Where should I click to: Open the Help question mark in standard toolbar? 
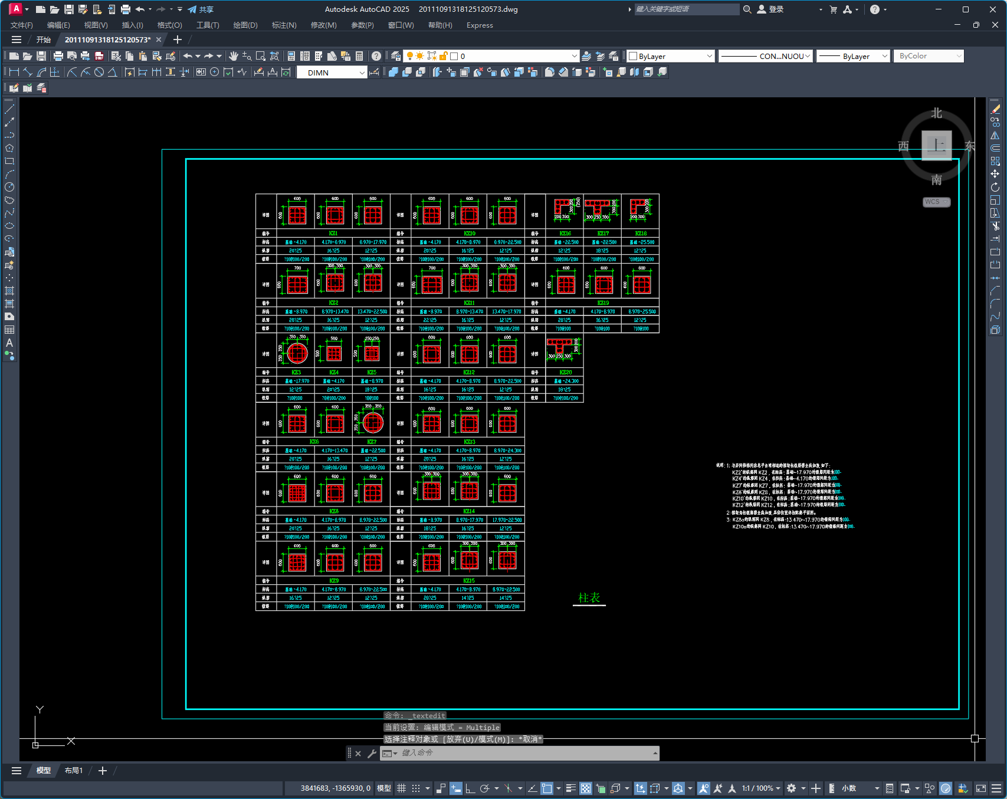(376, 56)
